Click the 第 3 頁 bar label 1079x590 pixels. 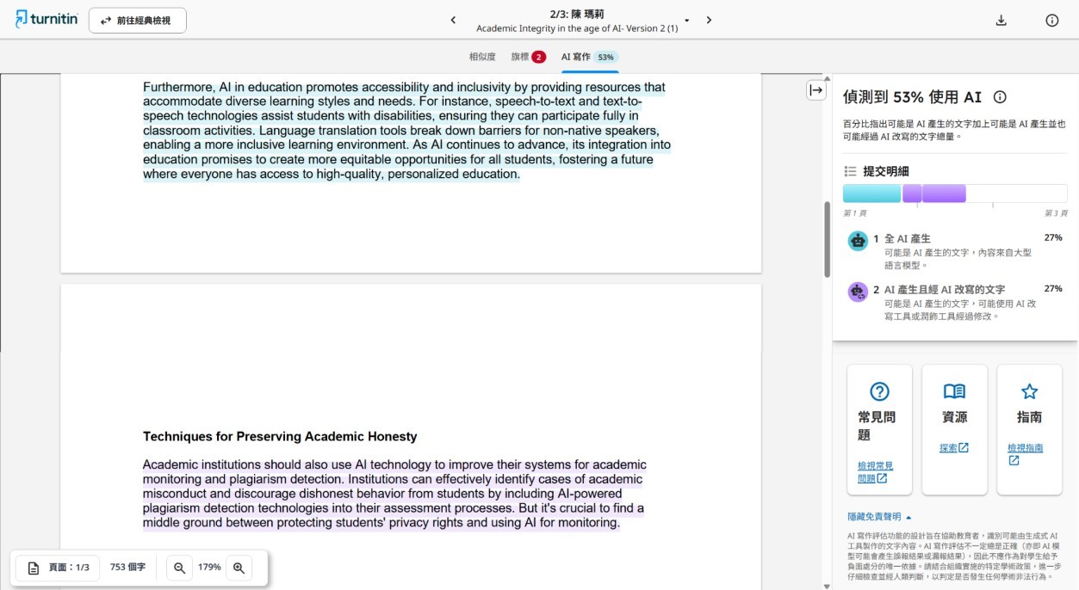[x=1056, y=213]
